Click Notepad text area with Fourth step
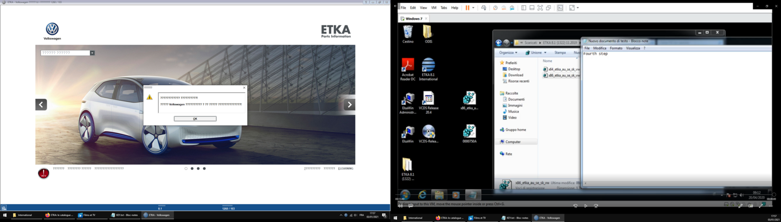The width and height of the screenshot is (781, 222). pos(677,116)
